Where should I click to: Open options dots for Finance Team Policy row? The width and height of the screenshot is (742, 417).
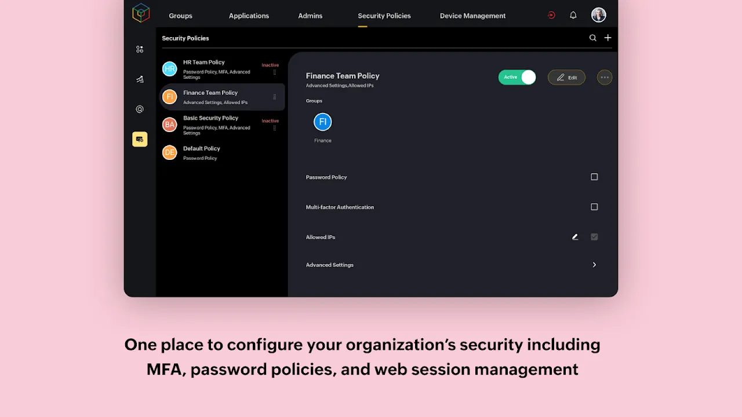click(275, 97)
